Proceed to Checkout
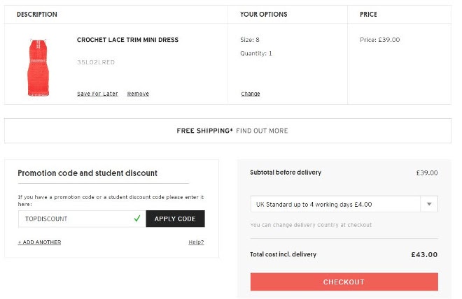 point(344,282)
